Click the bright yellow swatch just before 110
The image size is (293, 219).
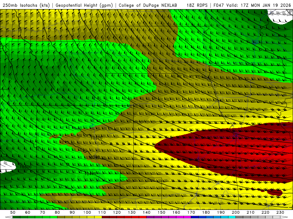point(98,217)
